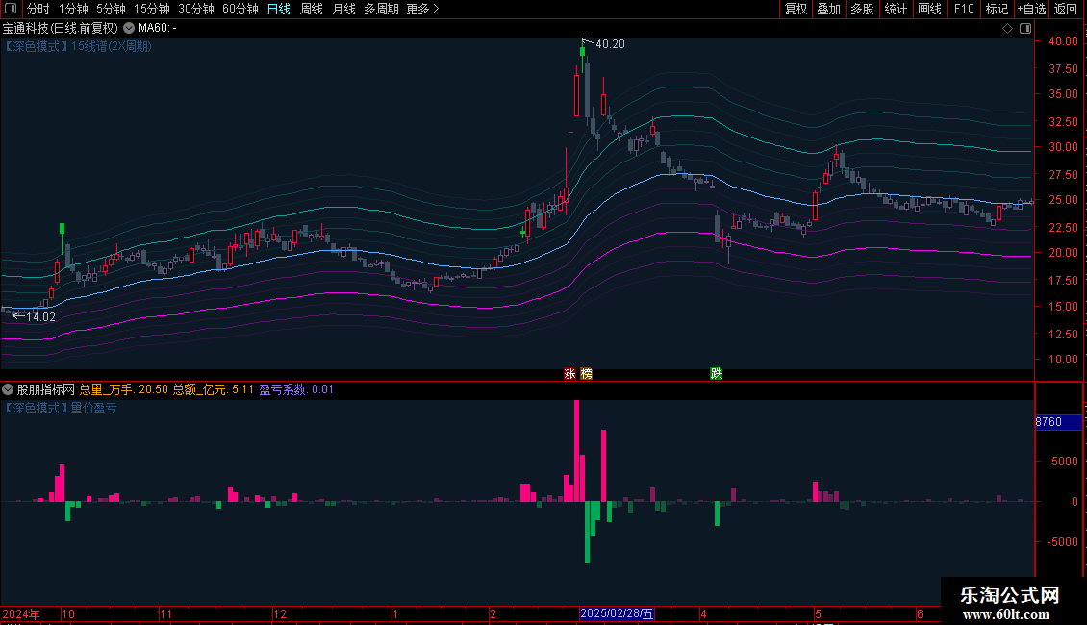Click the 40.20 high price label
The width and height of the screenshot is (1087, 625).
coord(610,43)
